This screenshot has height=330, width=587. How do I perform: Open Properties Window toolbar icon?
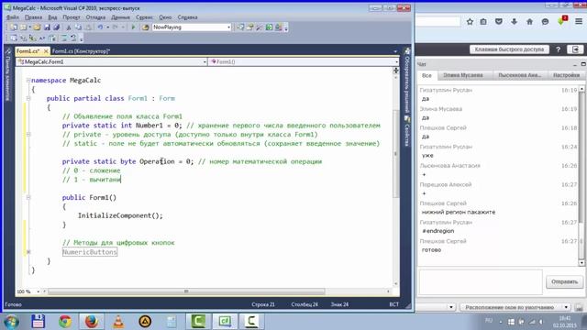pyautogui.click(x=249, y=27)
